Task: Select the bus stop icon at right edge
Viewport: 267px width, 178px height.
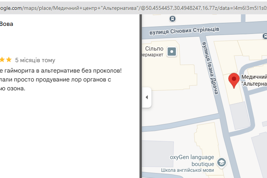Action: (x=264, y=36)
